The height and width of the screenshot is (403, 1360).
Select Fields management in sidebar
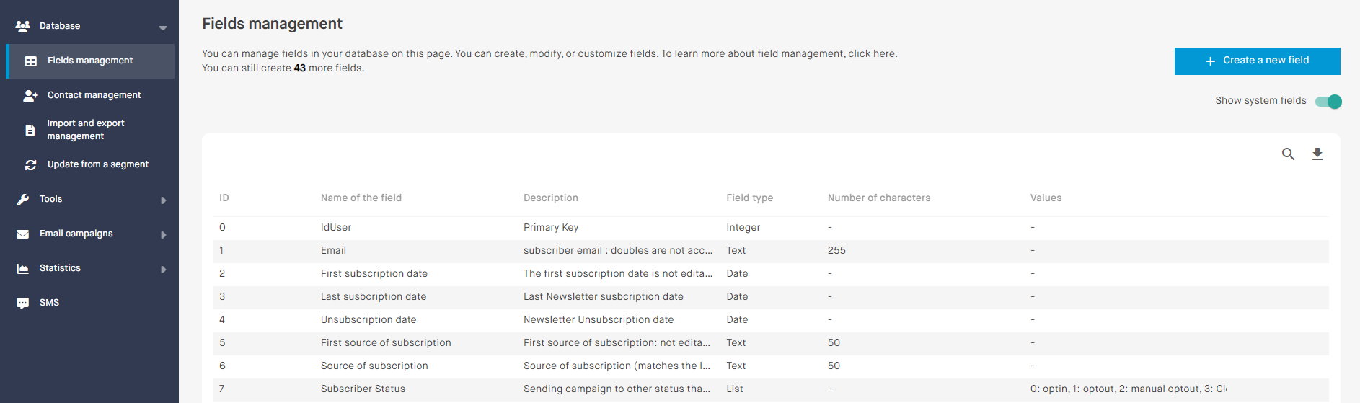pyautogui.click(x=90, y=61)
